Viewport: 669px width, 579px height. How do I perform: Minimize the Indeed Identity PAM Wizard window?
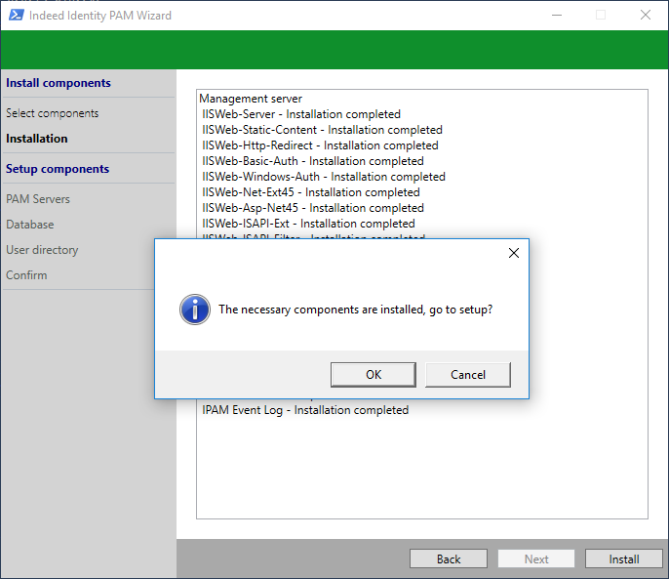click(556, 15)
